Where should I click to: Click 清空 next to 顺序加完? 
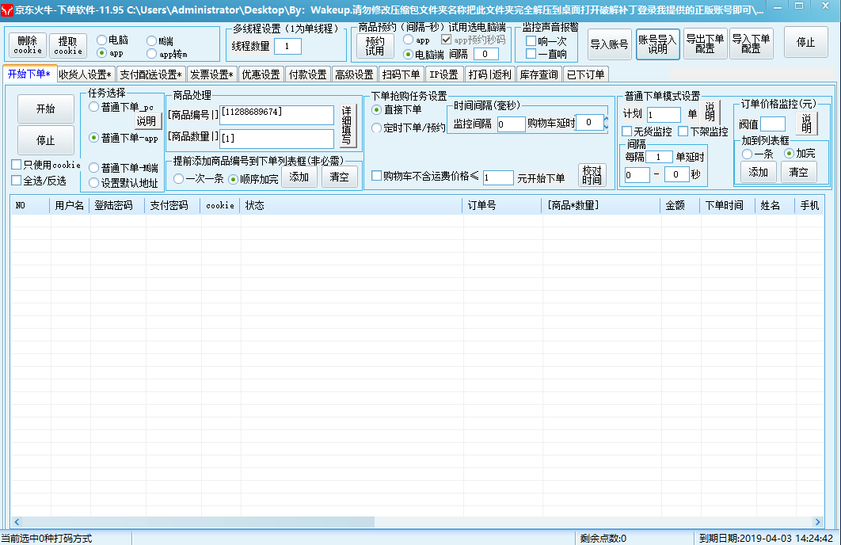pyautogui.click(x=340, y=177)
